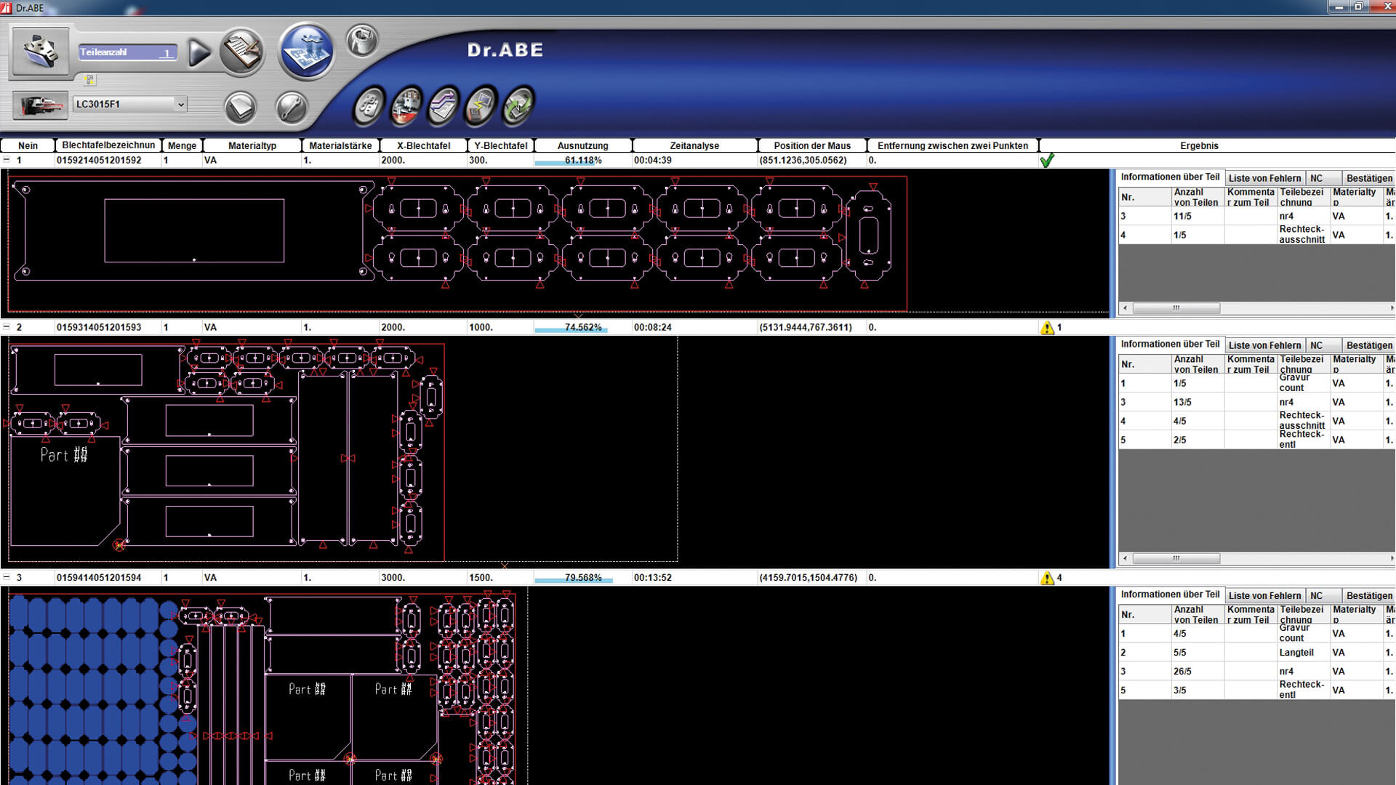This screenshot has height=785, width=1396.
Task: Open Bestätigen tab in sheet 3 panel
Action: pos(1369,595)
